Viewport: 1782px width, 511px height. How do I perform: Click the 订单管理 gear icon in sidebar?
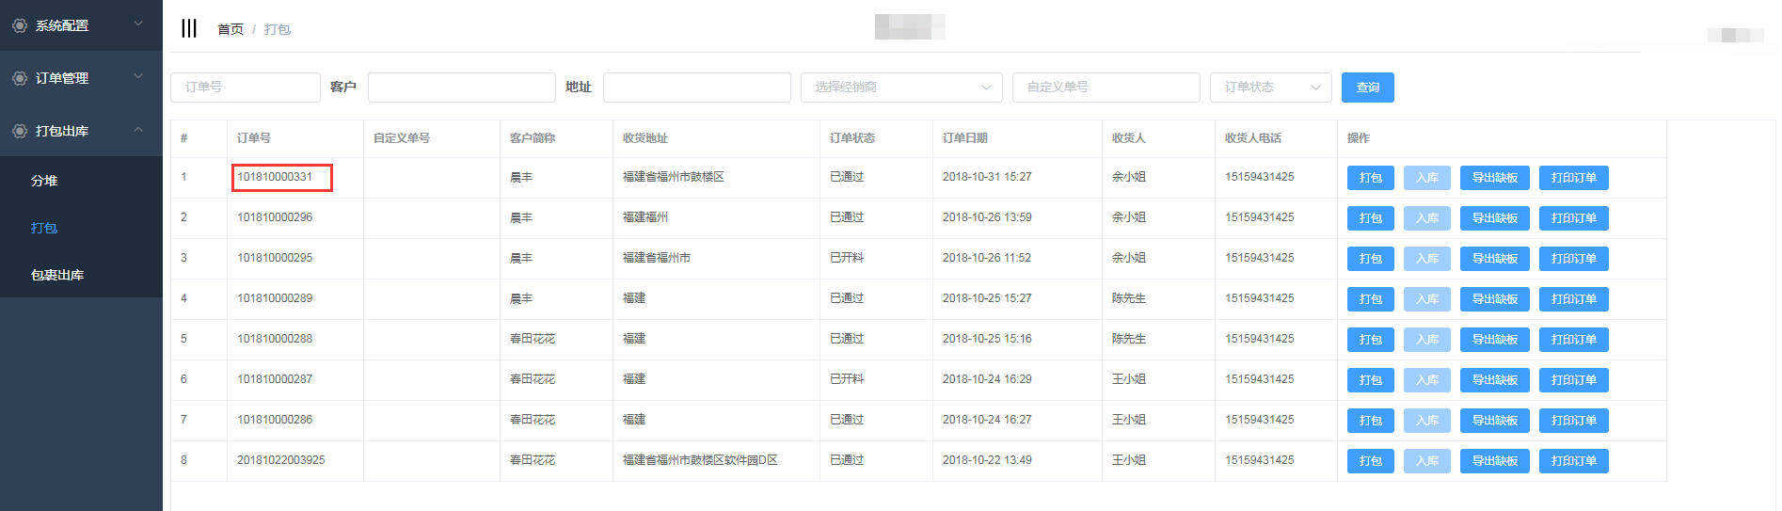coord(19,78)
